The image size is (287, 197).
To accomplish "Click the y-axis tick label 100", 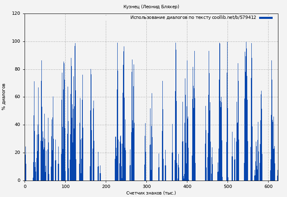I will point(16,41).
